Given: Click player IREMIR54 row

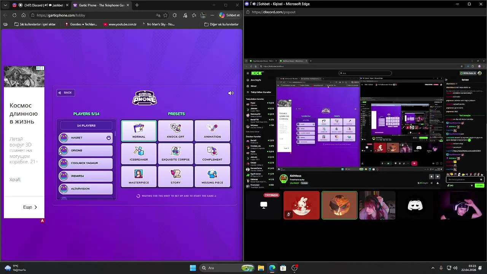Looking at the screenshot, I should tap(86, 176).
